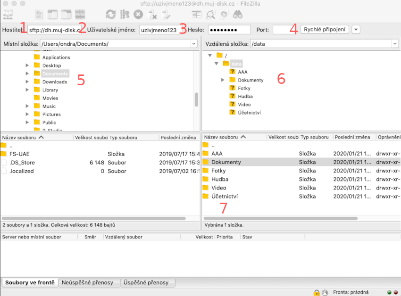
Task: Click the refresh file lists icon
Action: pos(110,14)
